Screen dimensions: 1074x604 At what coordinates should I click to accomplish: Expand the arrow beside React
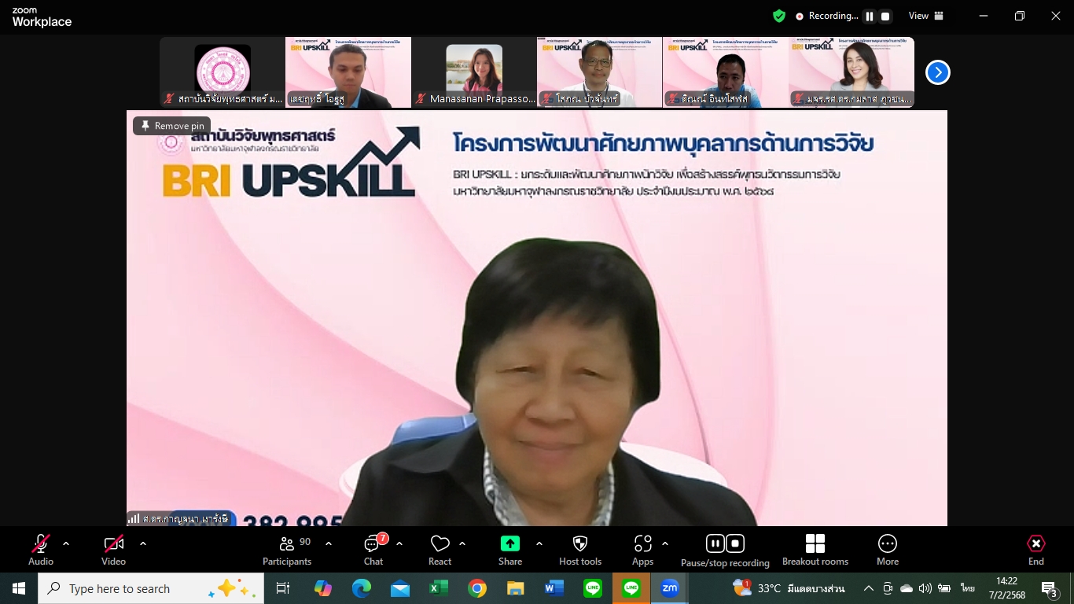click(462, 543)
